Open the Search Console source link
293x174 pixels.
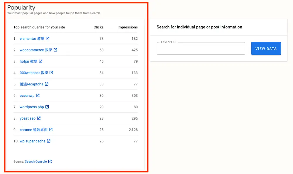(36, 161)
